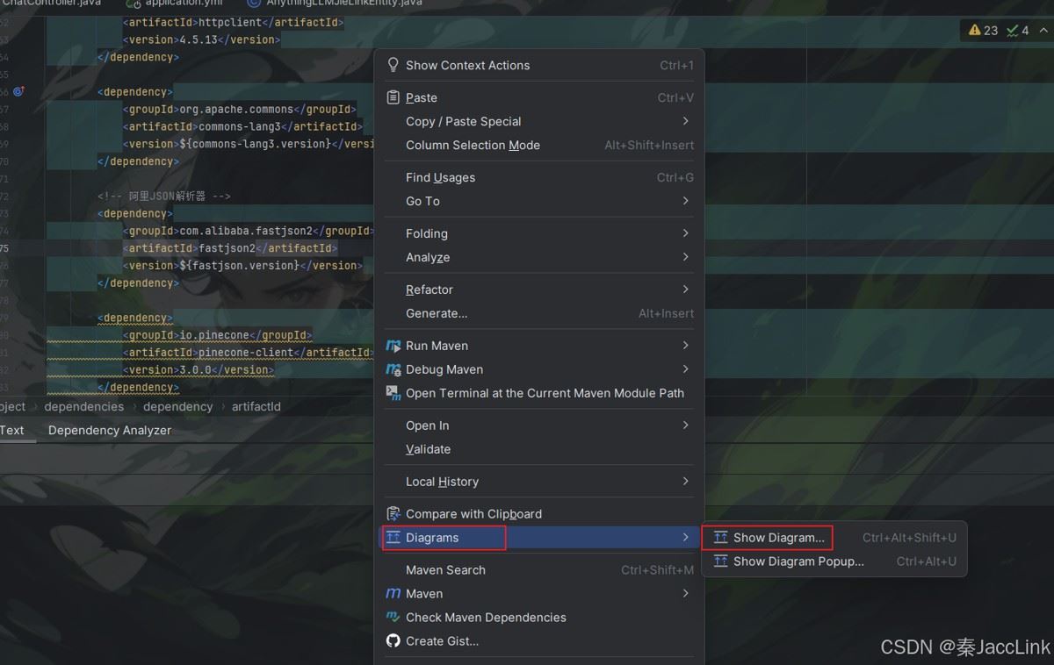The height and width of the screenshot is (665, 1054).
Task: Choose Maven Search entry
Action: point(540,569)
